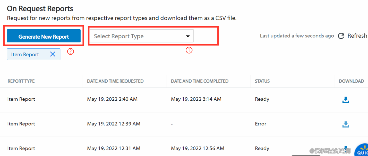Click the dropdown arrow on report type selector
368x156 pixels.
(x=188, y=36)
